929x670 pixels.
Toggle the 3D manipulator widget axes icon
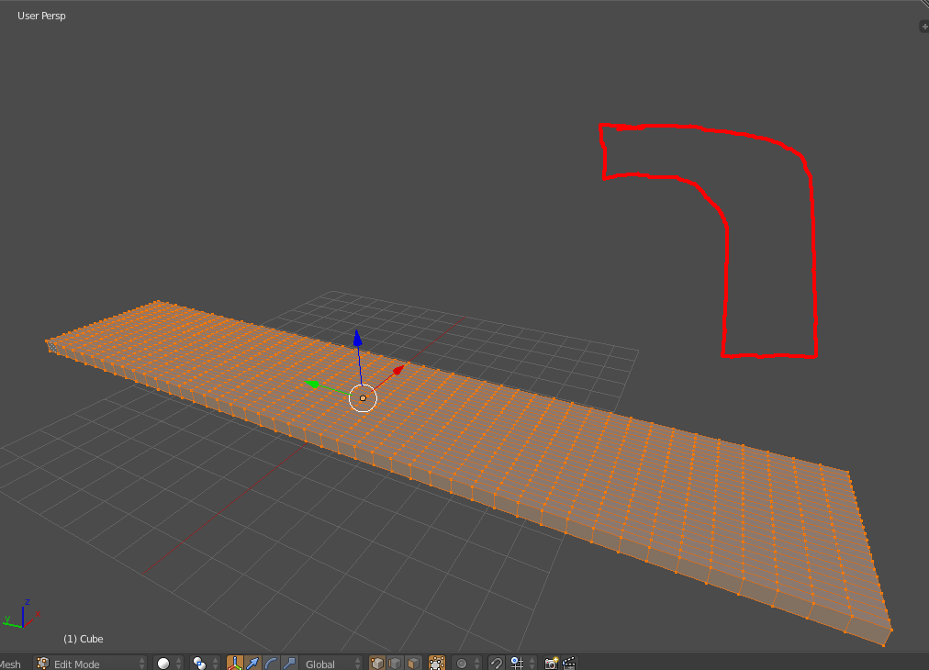[234, 663]
